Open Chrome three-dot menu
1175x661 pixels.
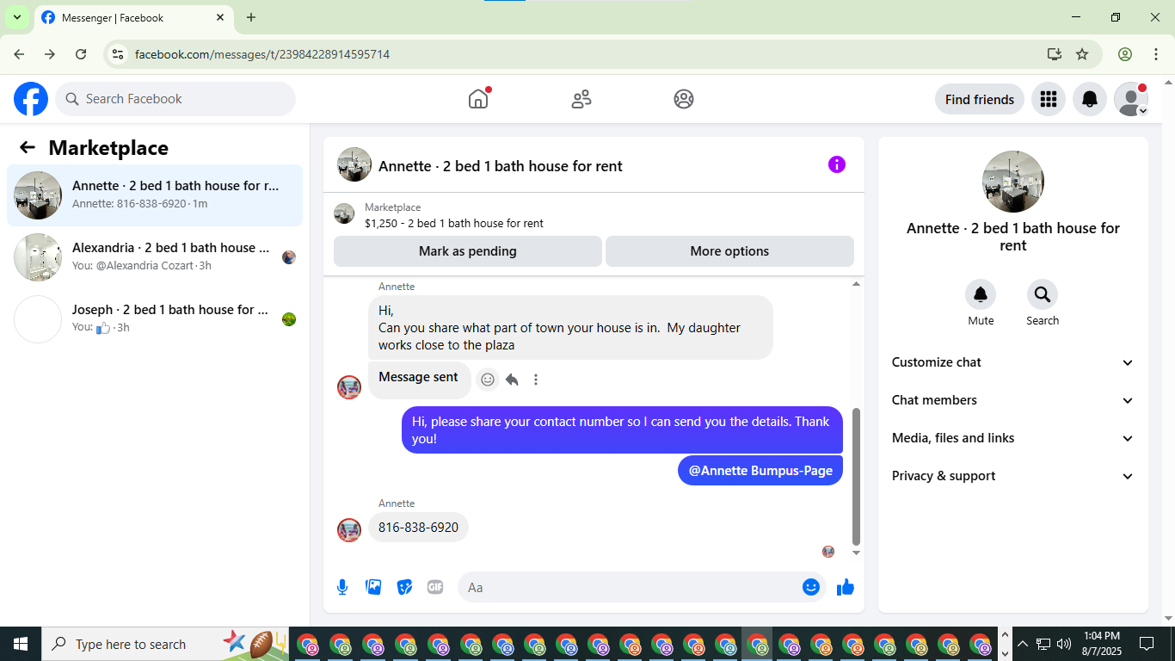tap(1156, 54)
